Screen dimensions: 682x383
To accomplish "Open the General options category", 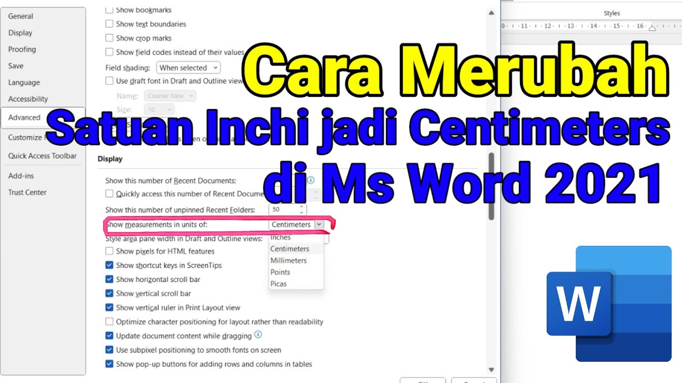I will (x=21, y=16).
